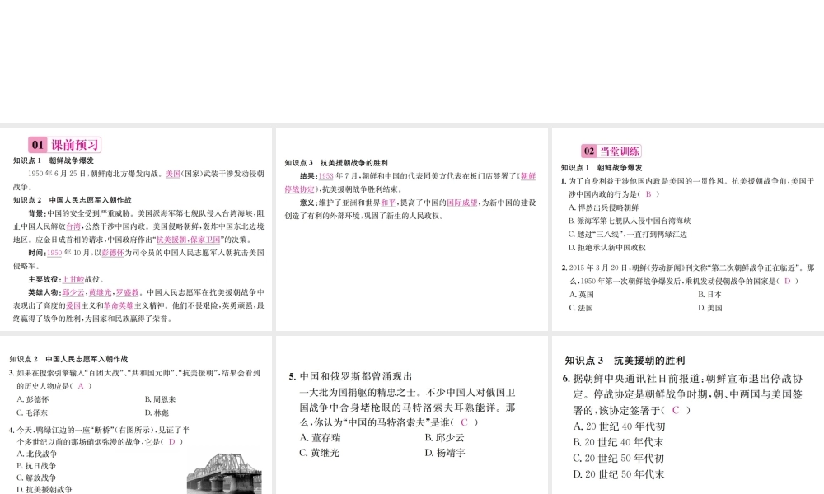Click the underlined name 彭德怀 in 时间 line
The height and width of the screenshot is (494, 824).
pyautogui.click(x=113, y=253)
